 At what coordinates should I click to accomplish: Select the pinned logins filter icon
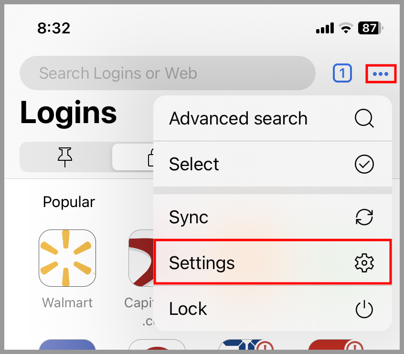click(65, 157)
